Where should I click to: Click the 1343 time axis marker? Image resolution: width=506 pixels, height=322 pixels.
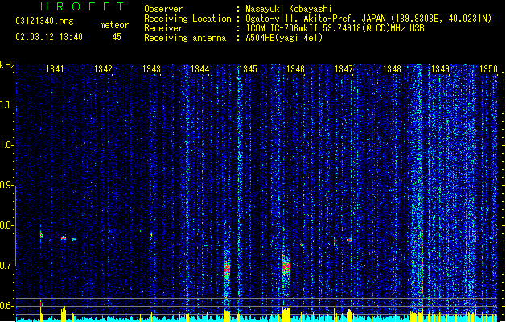pos(151,68)
